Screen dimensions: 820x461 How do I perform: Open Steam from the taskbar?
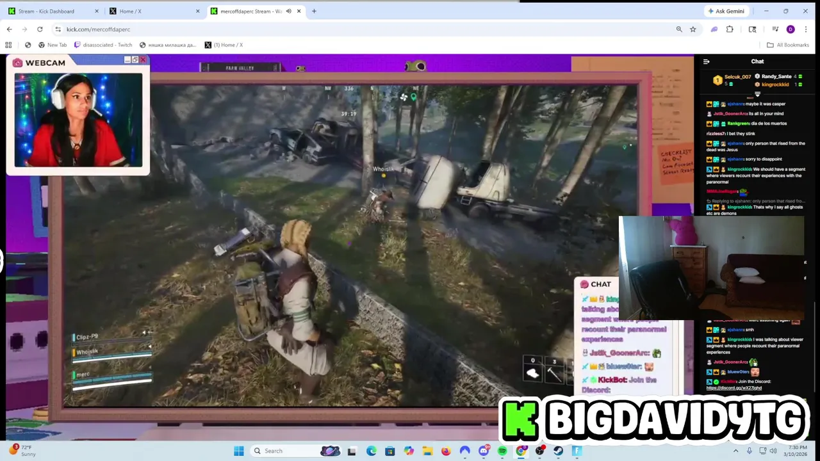tap(558, 451)
